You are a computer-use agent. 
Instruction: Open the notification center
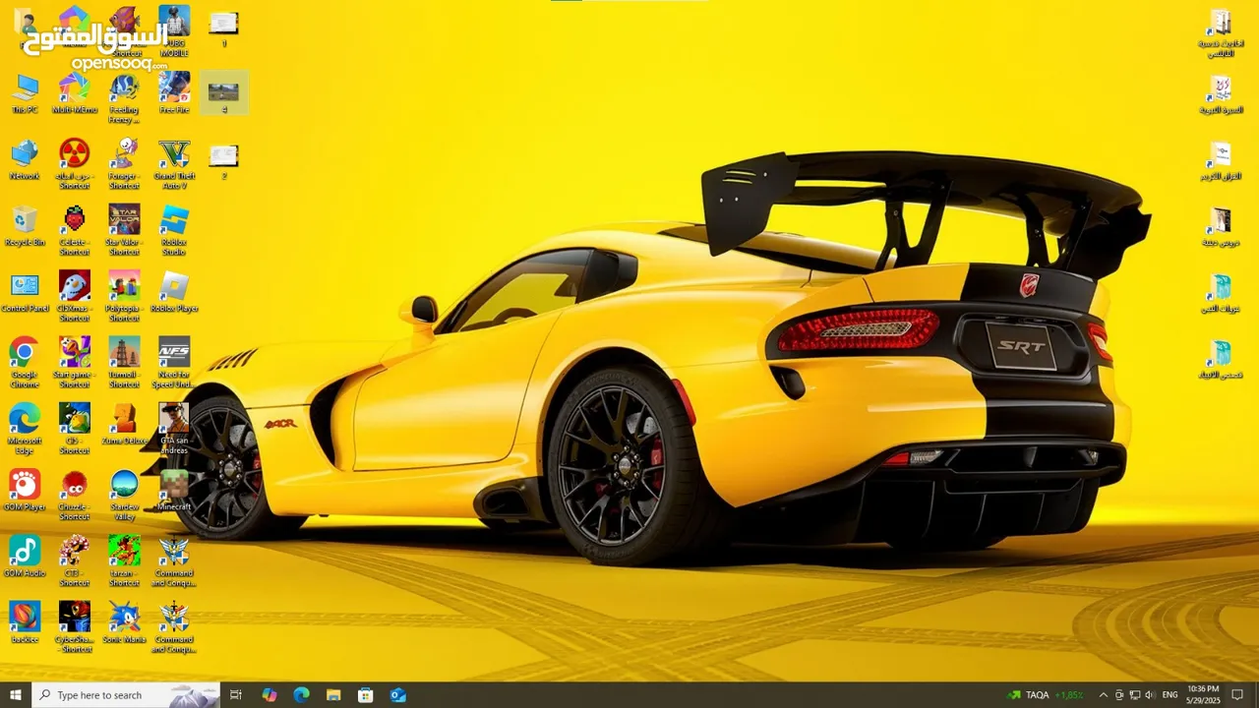[1237, 695]
